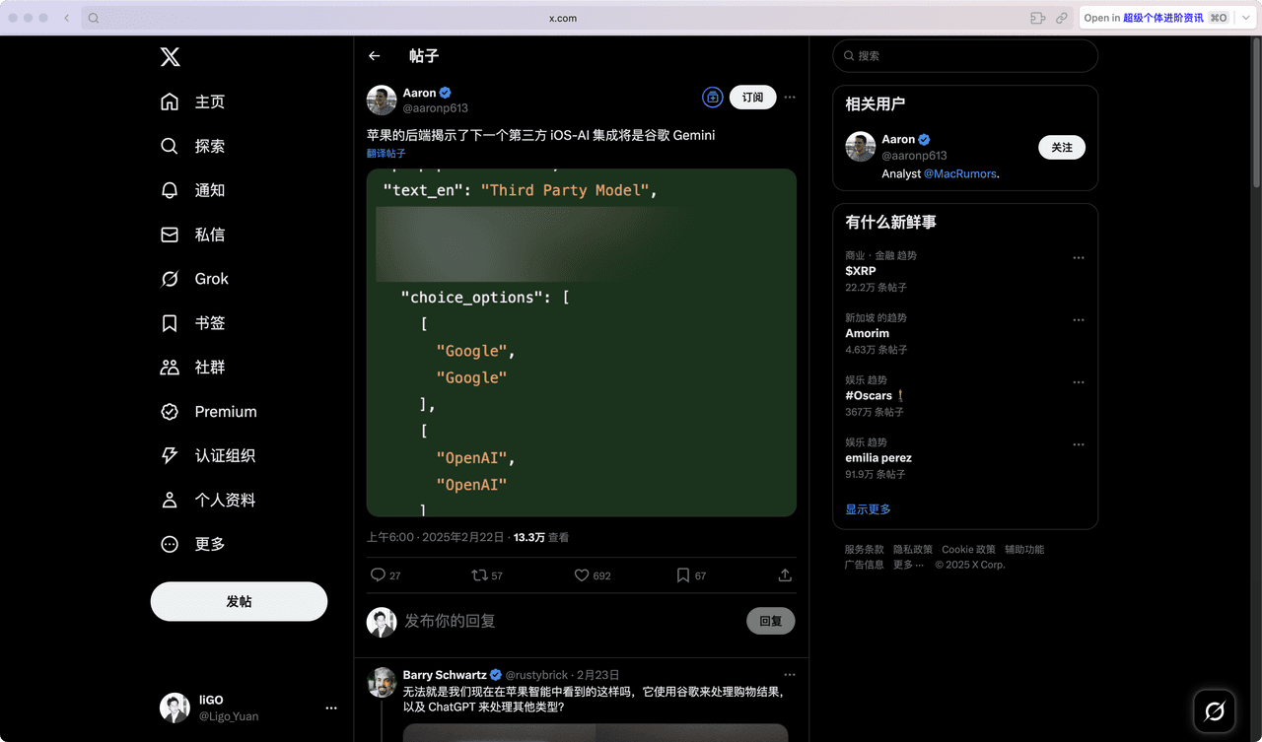Click Barry Schwartz's avatar

(x=382, y=683)
